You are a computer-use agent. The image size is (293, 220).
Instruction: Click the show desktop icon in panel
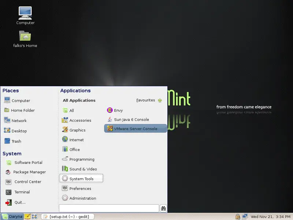pyautogui.click(x=34, y=216)
